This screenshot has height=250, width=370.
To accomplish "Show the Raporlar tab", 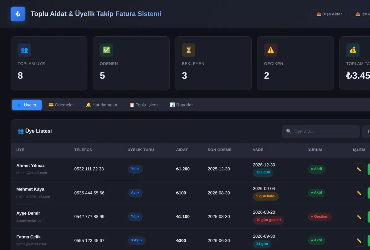I will coord(181,105).
